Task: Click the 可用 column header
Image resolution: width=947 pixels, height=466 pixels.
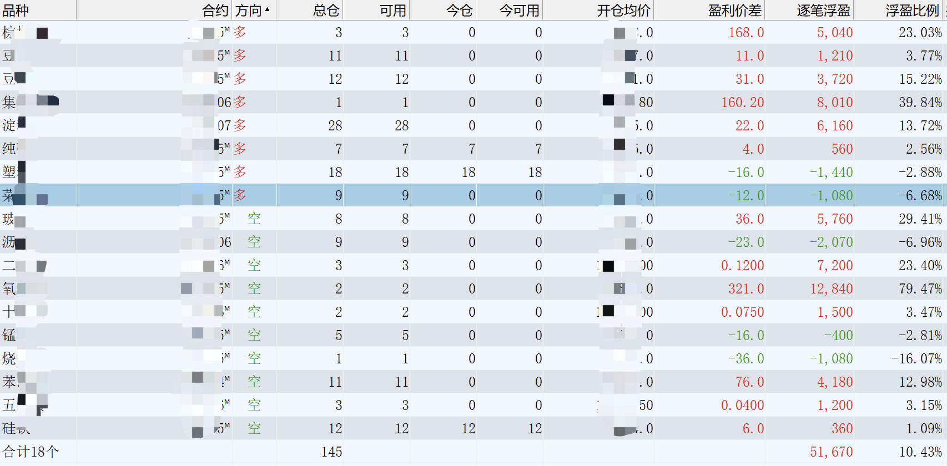Action: point(392,11)
